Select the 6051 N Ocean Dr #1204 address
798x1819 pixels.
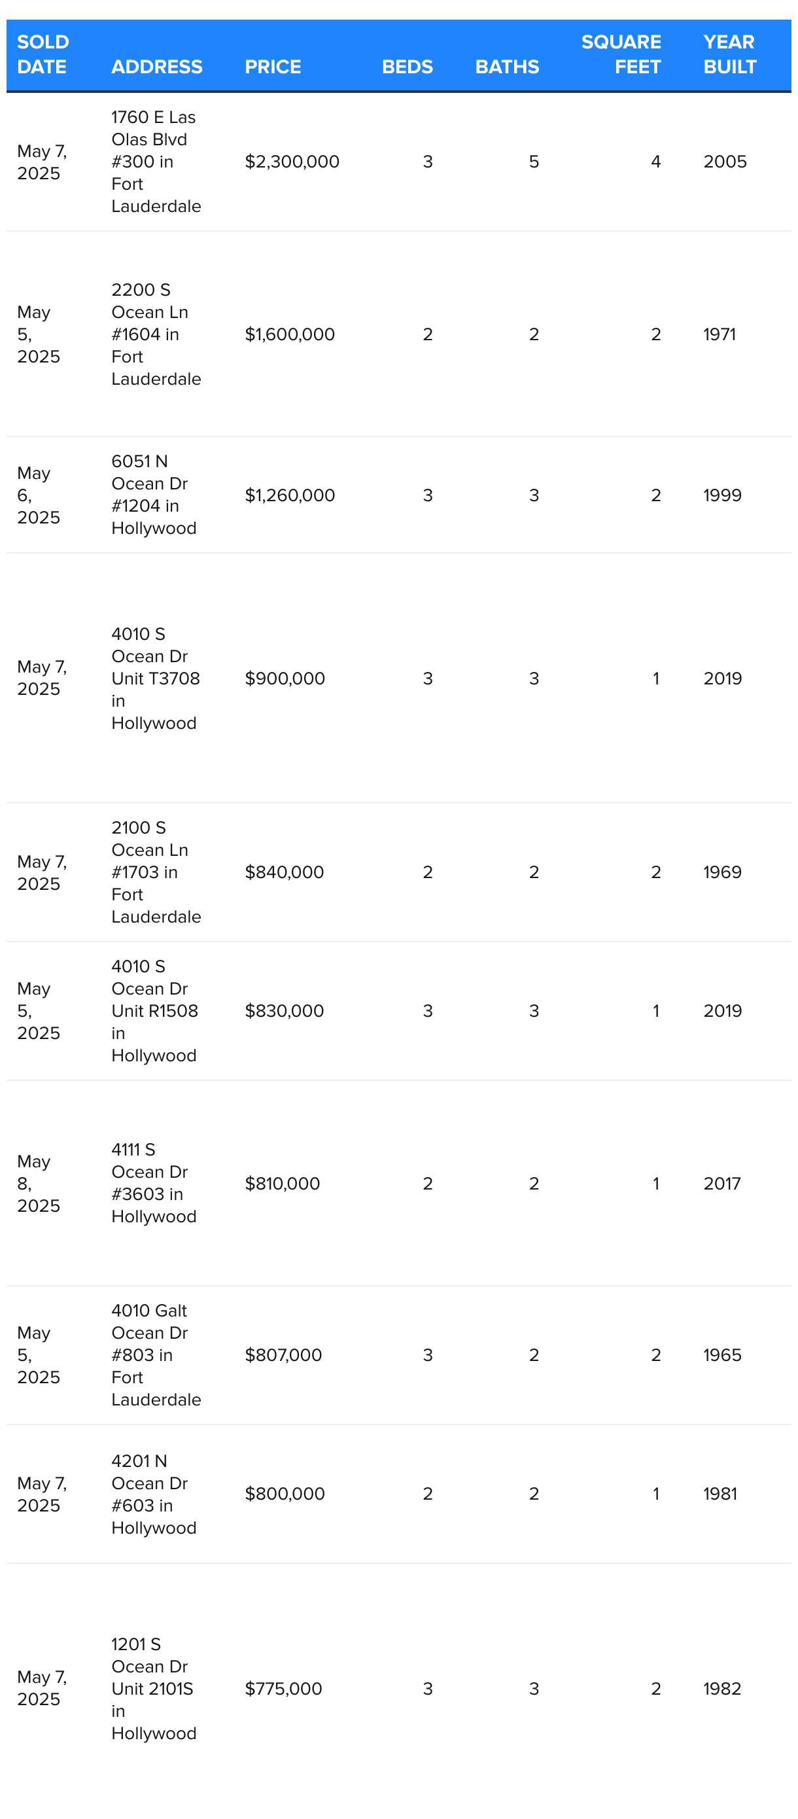click(x=154, y=495)
